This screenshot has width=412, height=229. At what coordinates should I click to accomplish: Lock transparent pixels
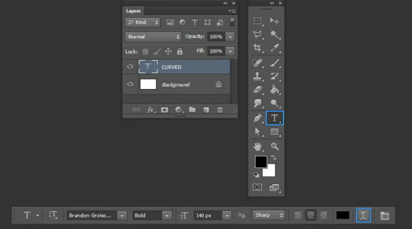(x=145, y=51)
